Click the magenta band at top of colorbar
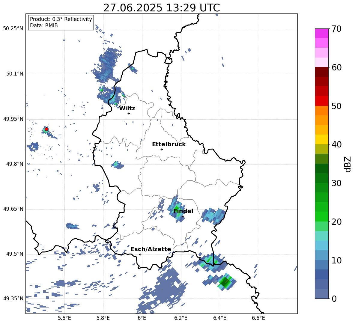Viewport: 355px width, 324px height. click(321, 33)
